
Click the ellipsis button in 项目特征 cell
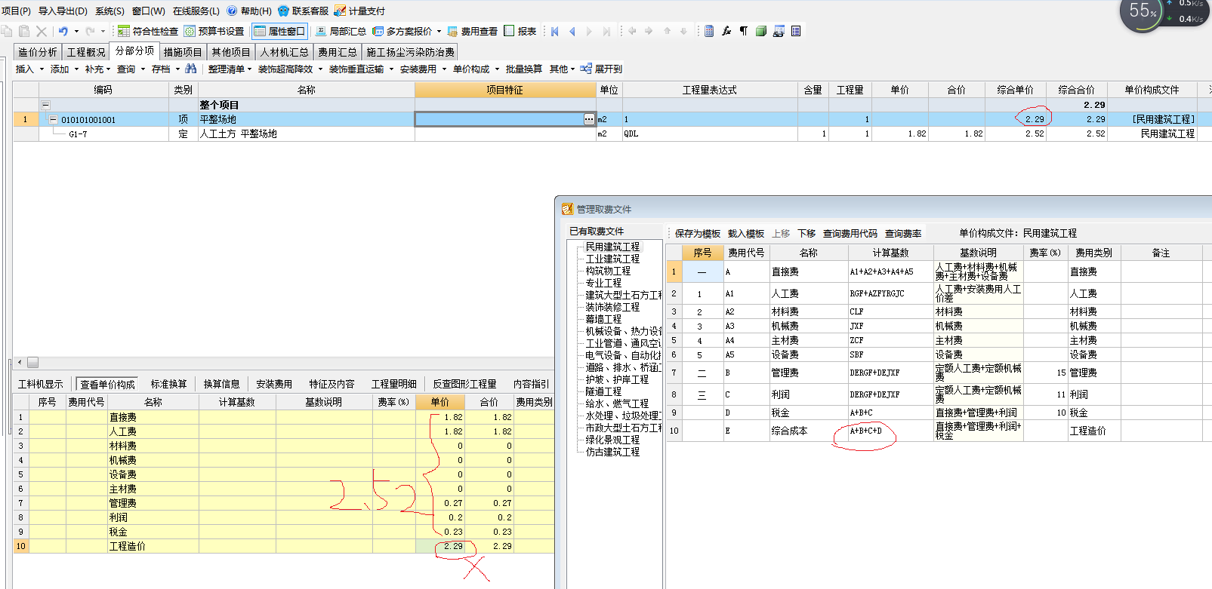pos(589,119)
